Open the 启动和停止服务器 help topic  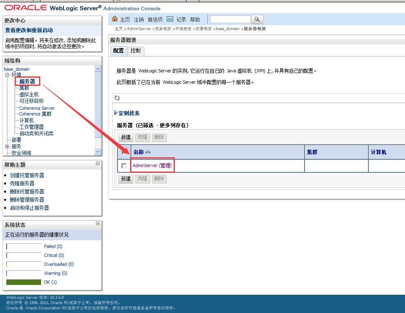pos(29,208)
